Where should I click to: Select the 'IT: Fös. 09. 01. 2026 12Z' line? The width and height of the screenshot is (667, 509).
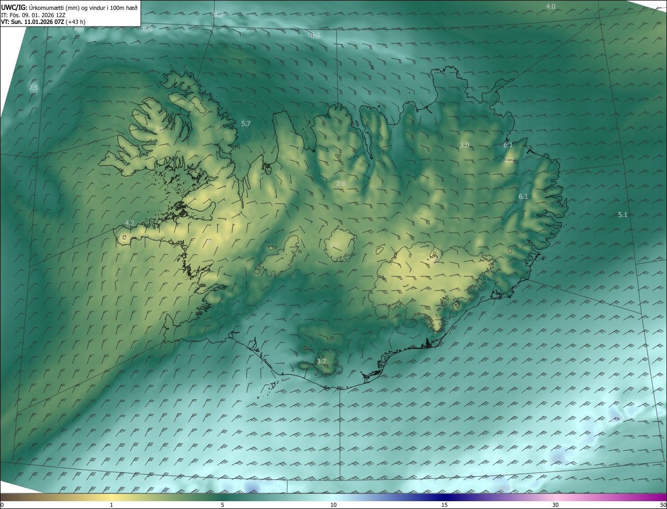33,15
